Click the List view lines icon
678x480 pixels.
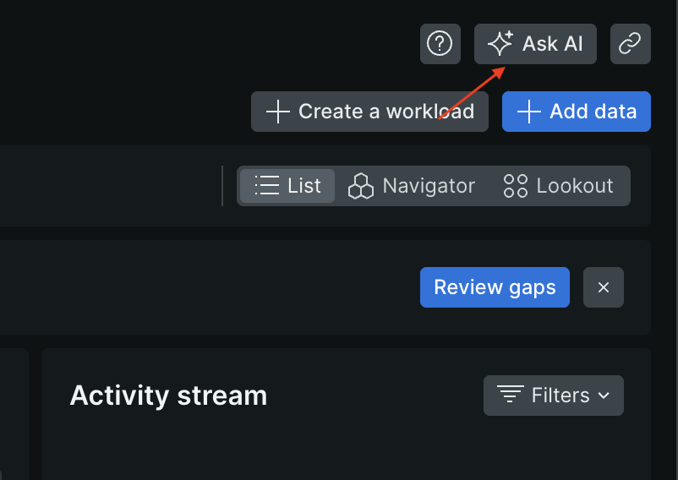click(267, 186)
